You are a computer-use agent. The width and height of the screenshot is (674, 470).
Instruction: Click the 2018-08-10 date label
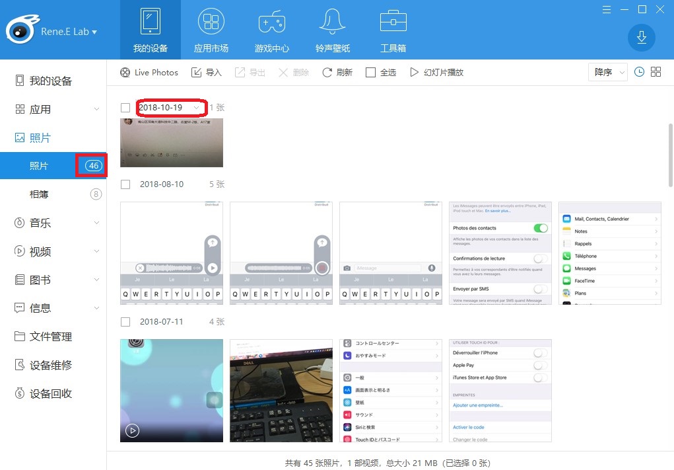(162, 184)
